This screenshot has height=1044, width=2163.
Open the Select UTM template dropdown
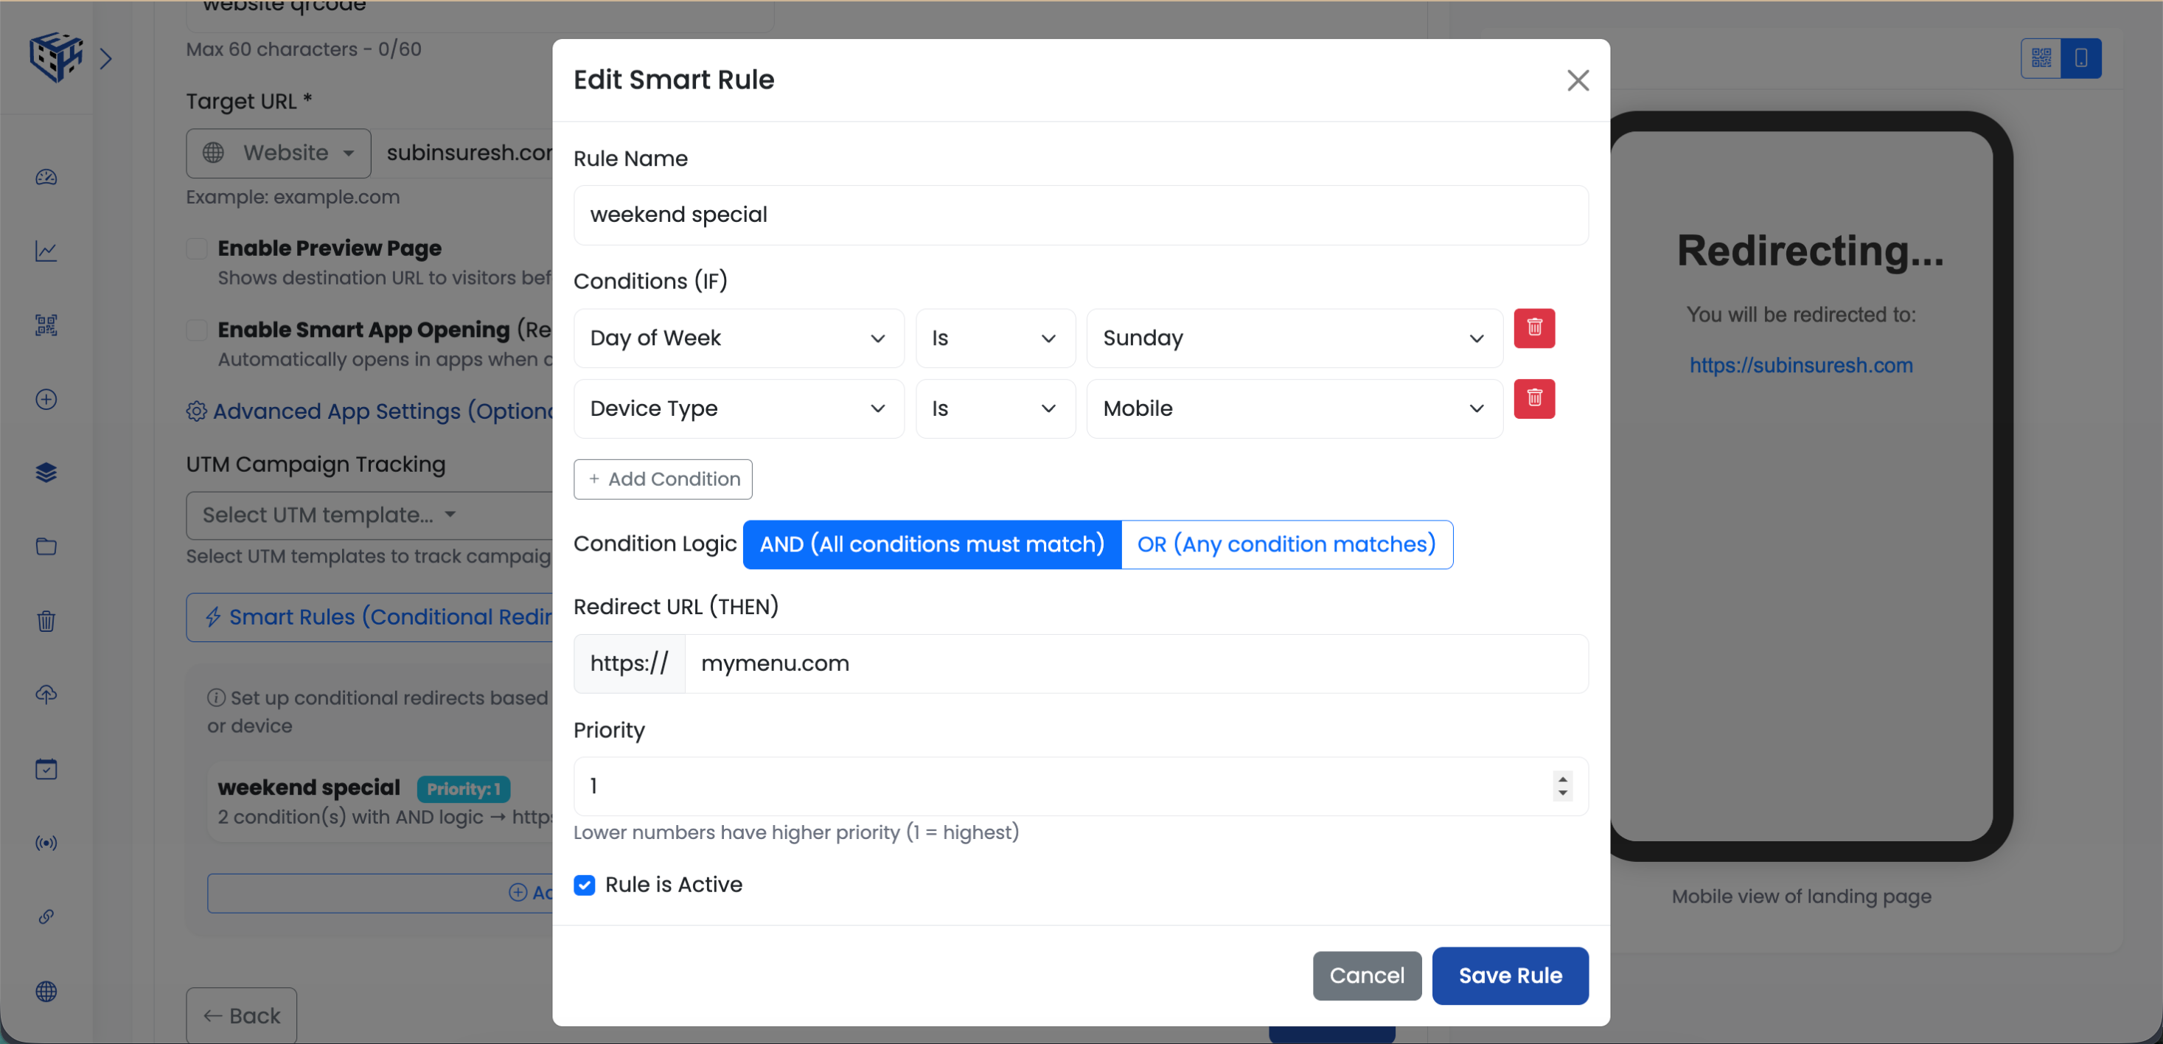[x=327, y=515]
